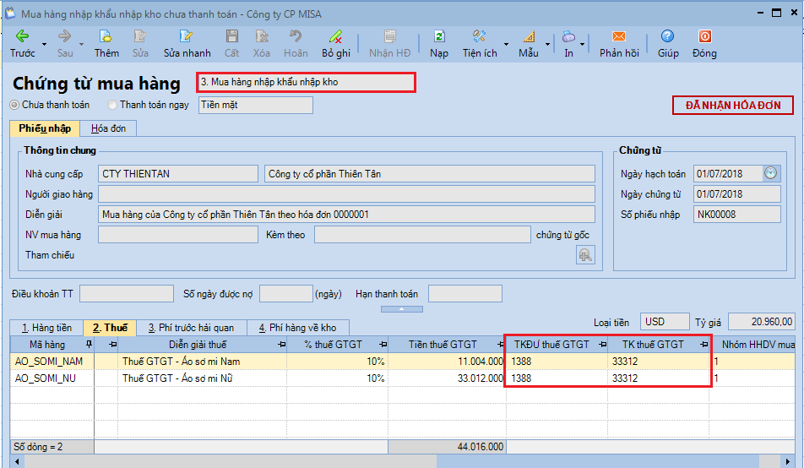
Task: Click Diễn giải description field
Action: click(x=346, y=214)
